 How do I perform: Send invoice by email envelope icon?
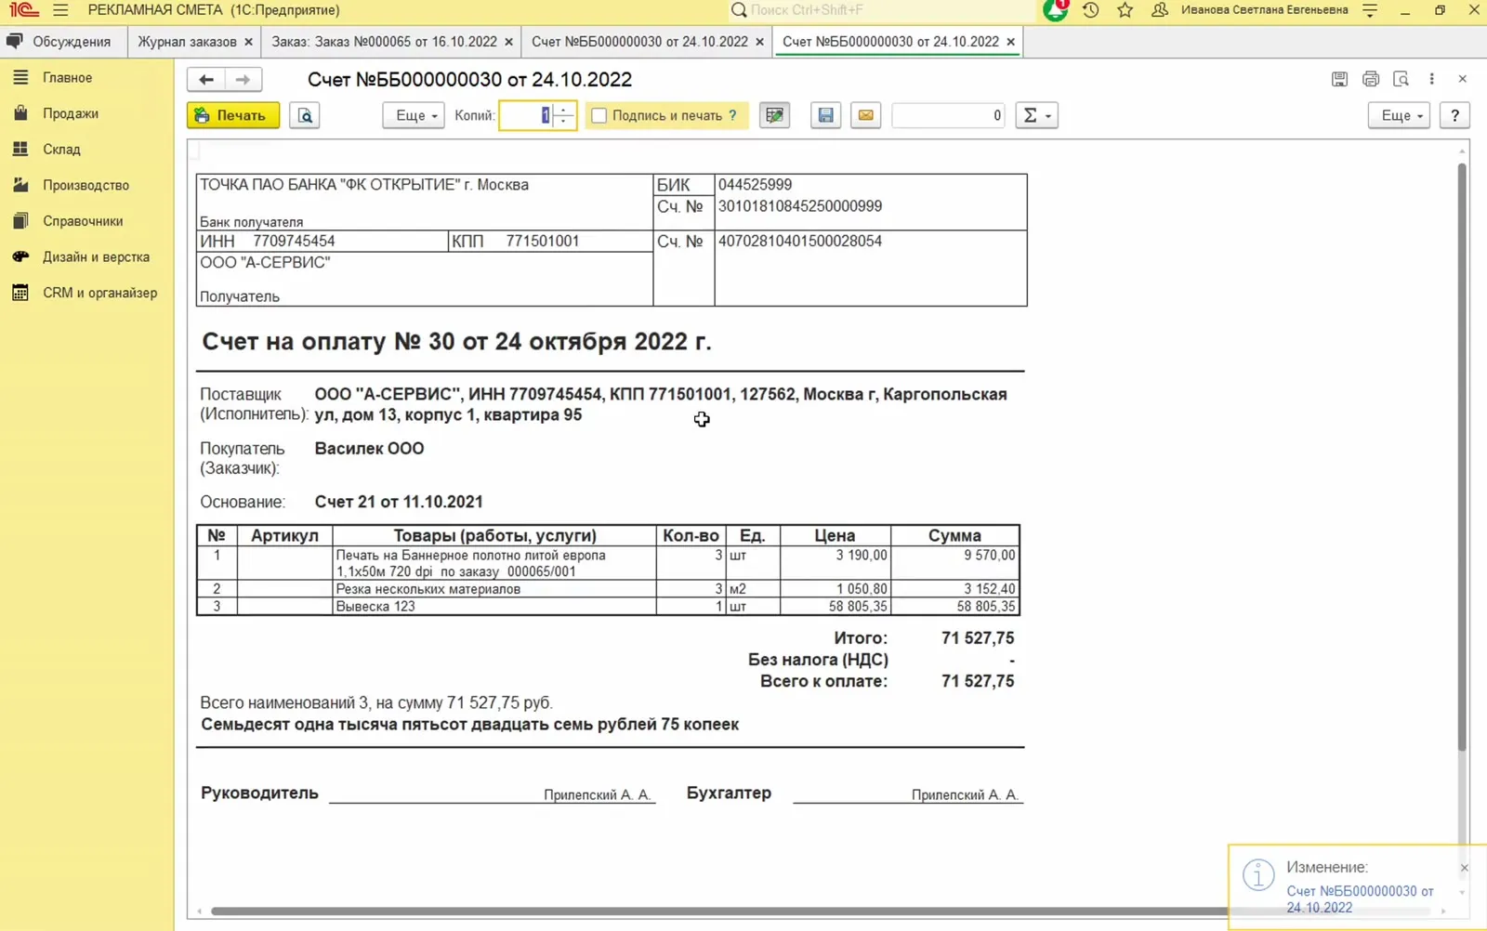coord(865,115)
